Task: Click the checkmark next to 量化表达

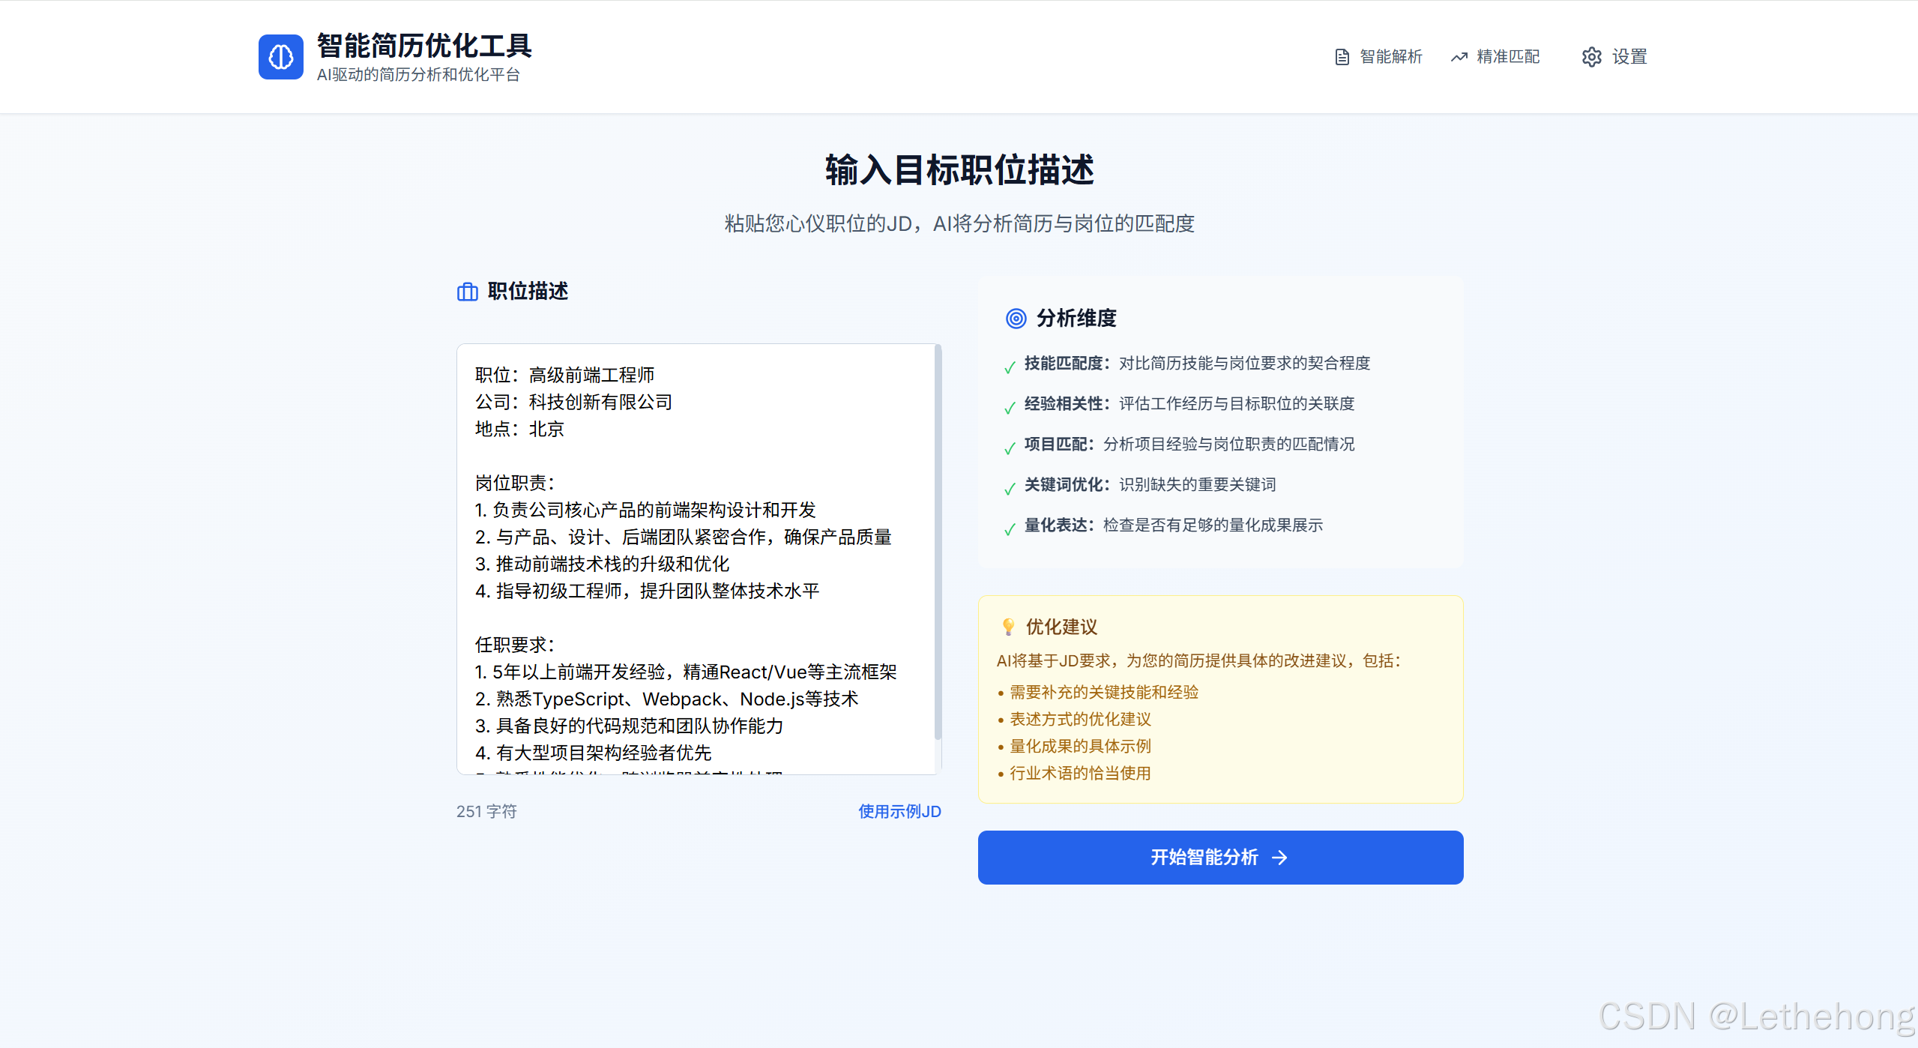Action: [x=1010, y=528]
